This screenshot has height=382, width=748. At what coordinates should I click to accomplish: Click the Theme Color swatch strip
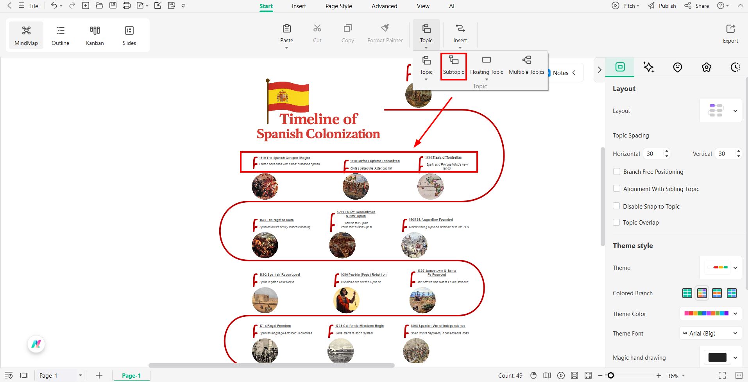707,313
